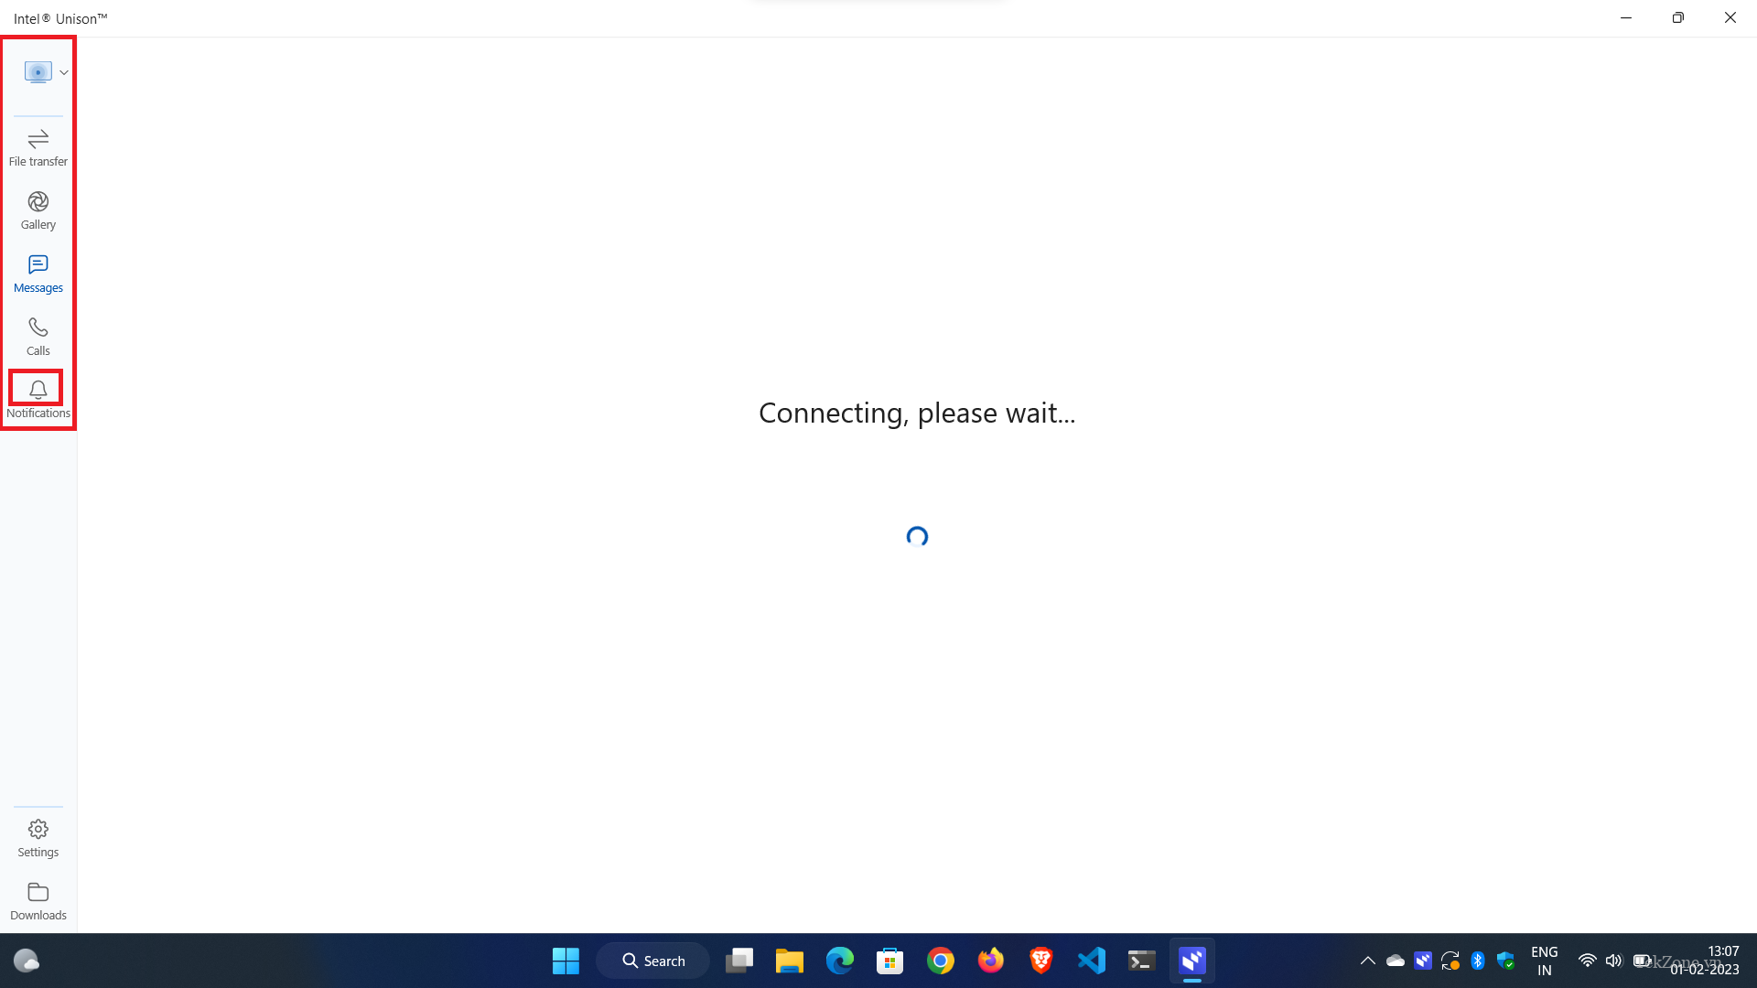Open Intel Unison from taskbar
This screenshot has width=1757, height=988.
[1192, 961]
